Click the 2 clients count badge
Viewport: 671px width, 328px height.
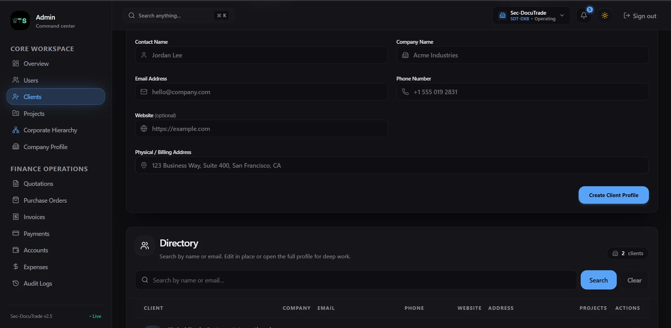627,253
